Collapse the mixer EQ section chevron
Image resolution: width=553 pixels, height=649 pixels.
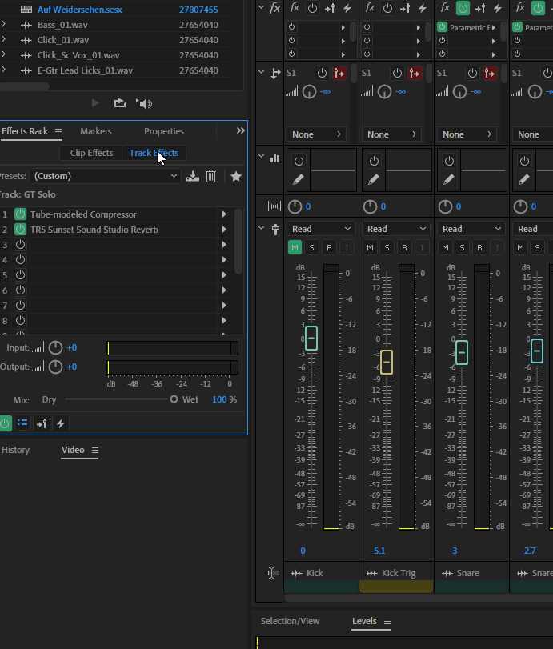click(261, 157)
